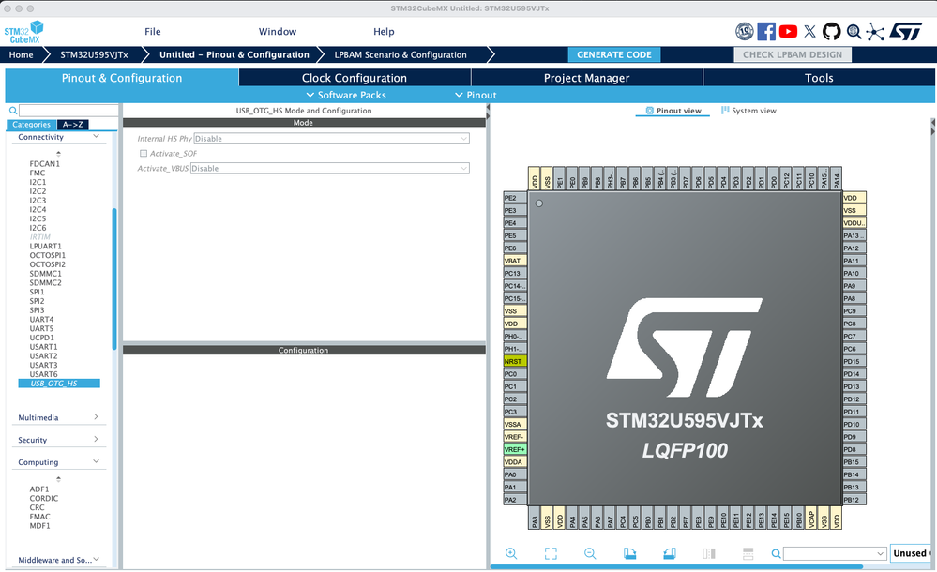Switch to Clock Configuration tab
The width and height of the screenshot is (937, 572).
[355, 78]
